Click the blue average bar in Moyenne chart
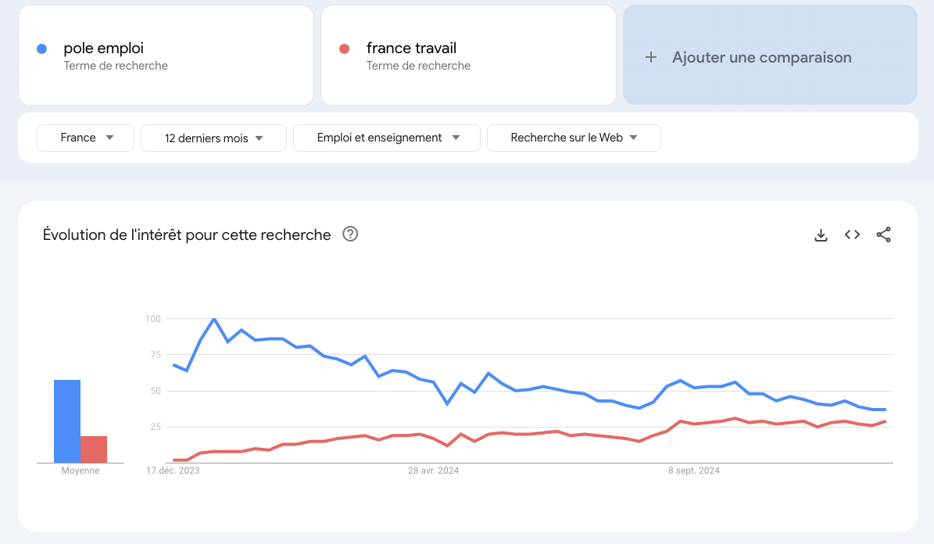The image size is (934, 544). coord(66,420)
